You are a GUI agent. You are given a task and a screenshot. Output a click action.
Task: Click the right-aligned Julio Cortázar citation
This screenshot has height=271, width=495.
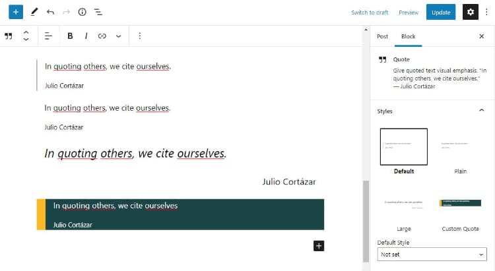pyautogui.click(x=289, y=182)
